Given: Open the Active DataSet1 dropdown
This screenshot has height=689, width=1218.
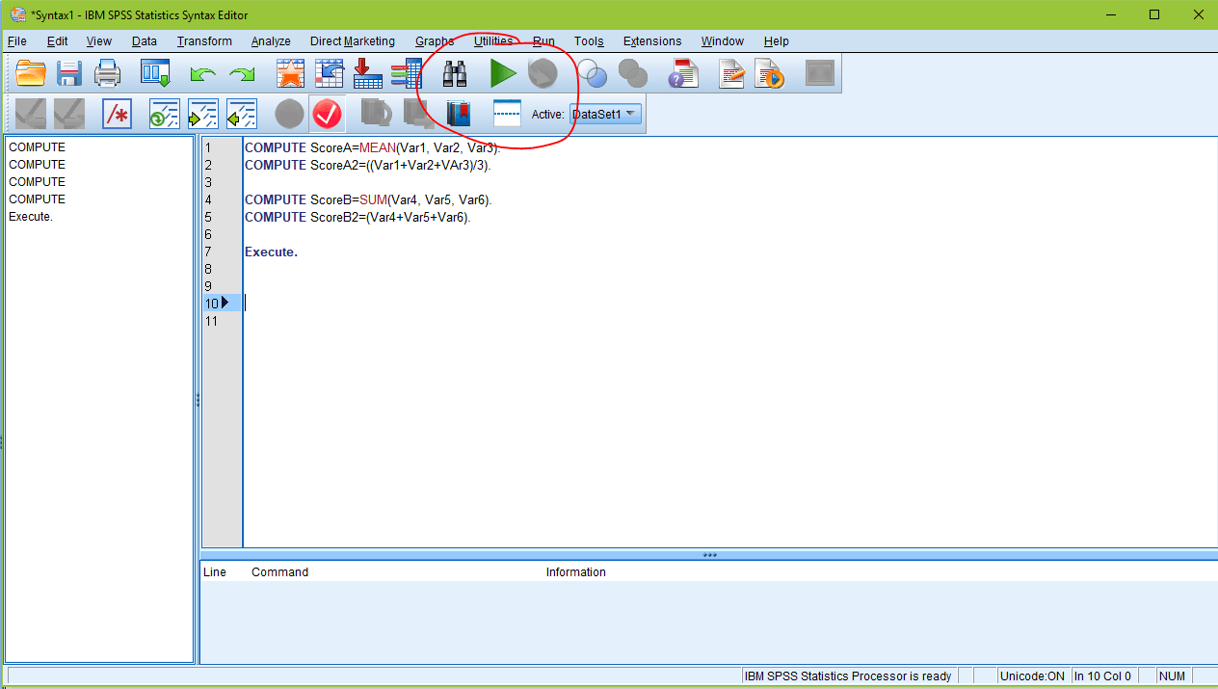Looking at the screenshot, I should click(605, 114).
